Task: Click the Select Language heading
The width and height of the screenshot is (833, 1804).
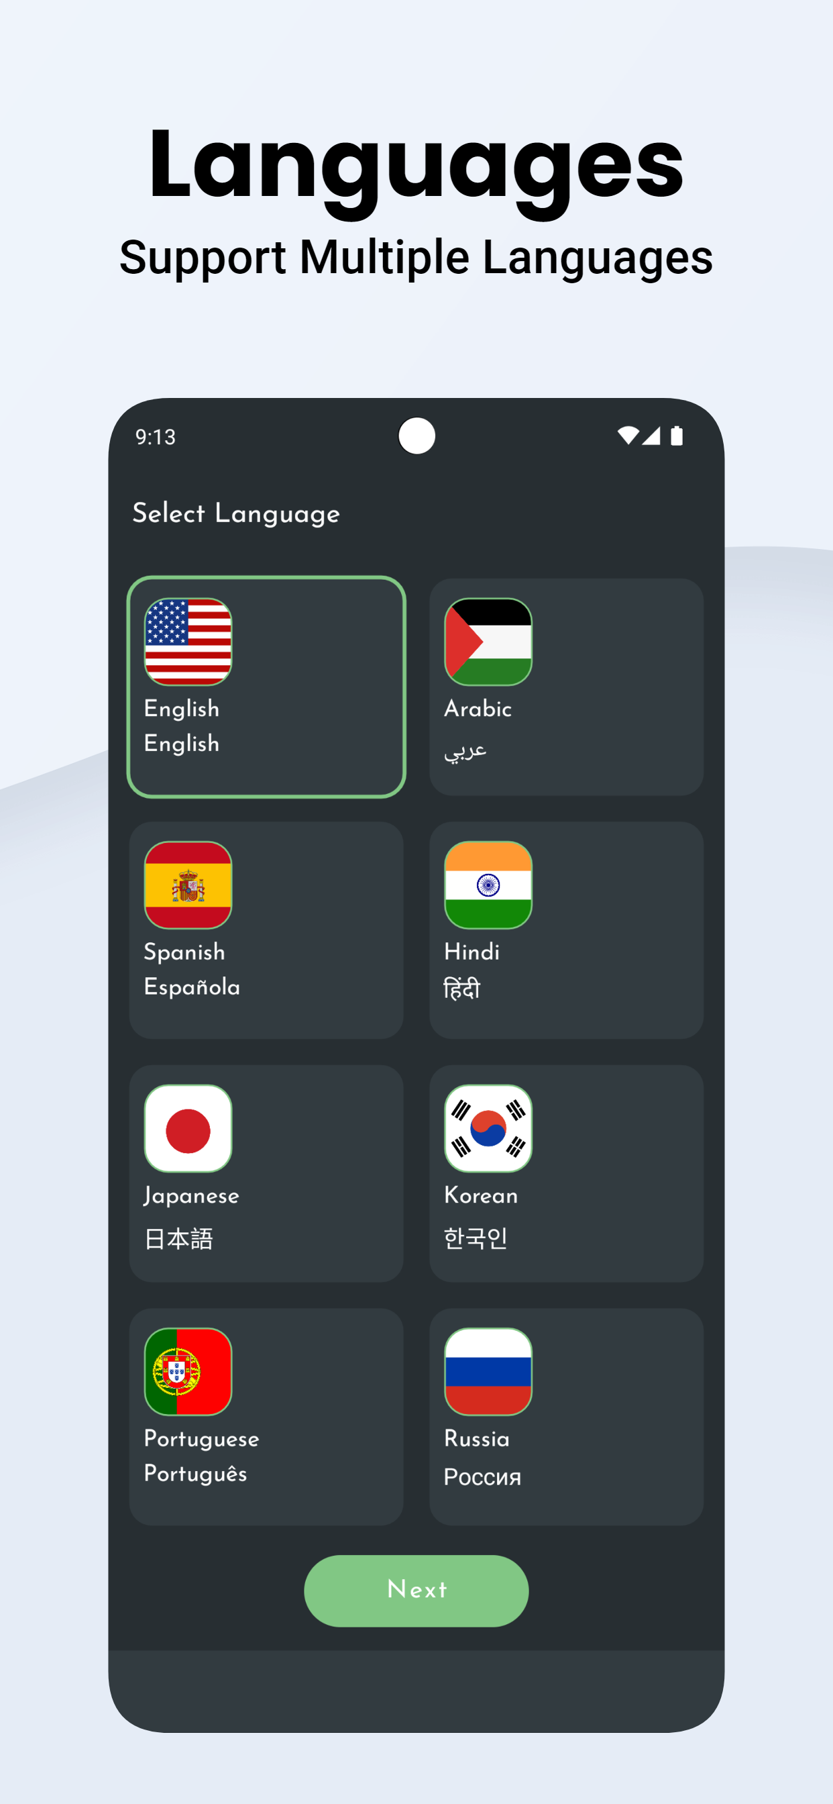Action: pos(236,514)
